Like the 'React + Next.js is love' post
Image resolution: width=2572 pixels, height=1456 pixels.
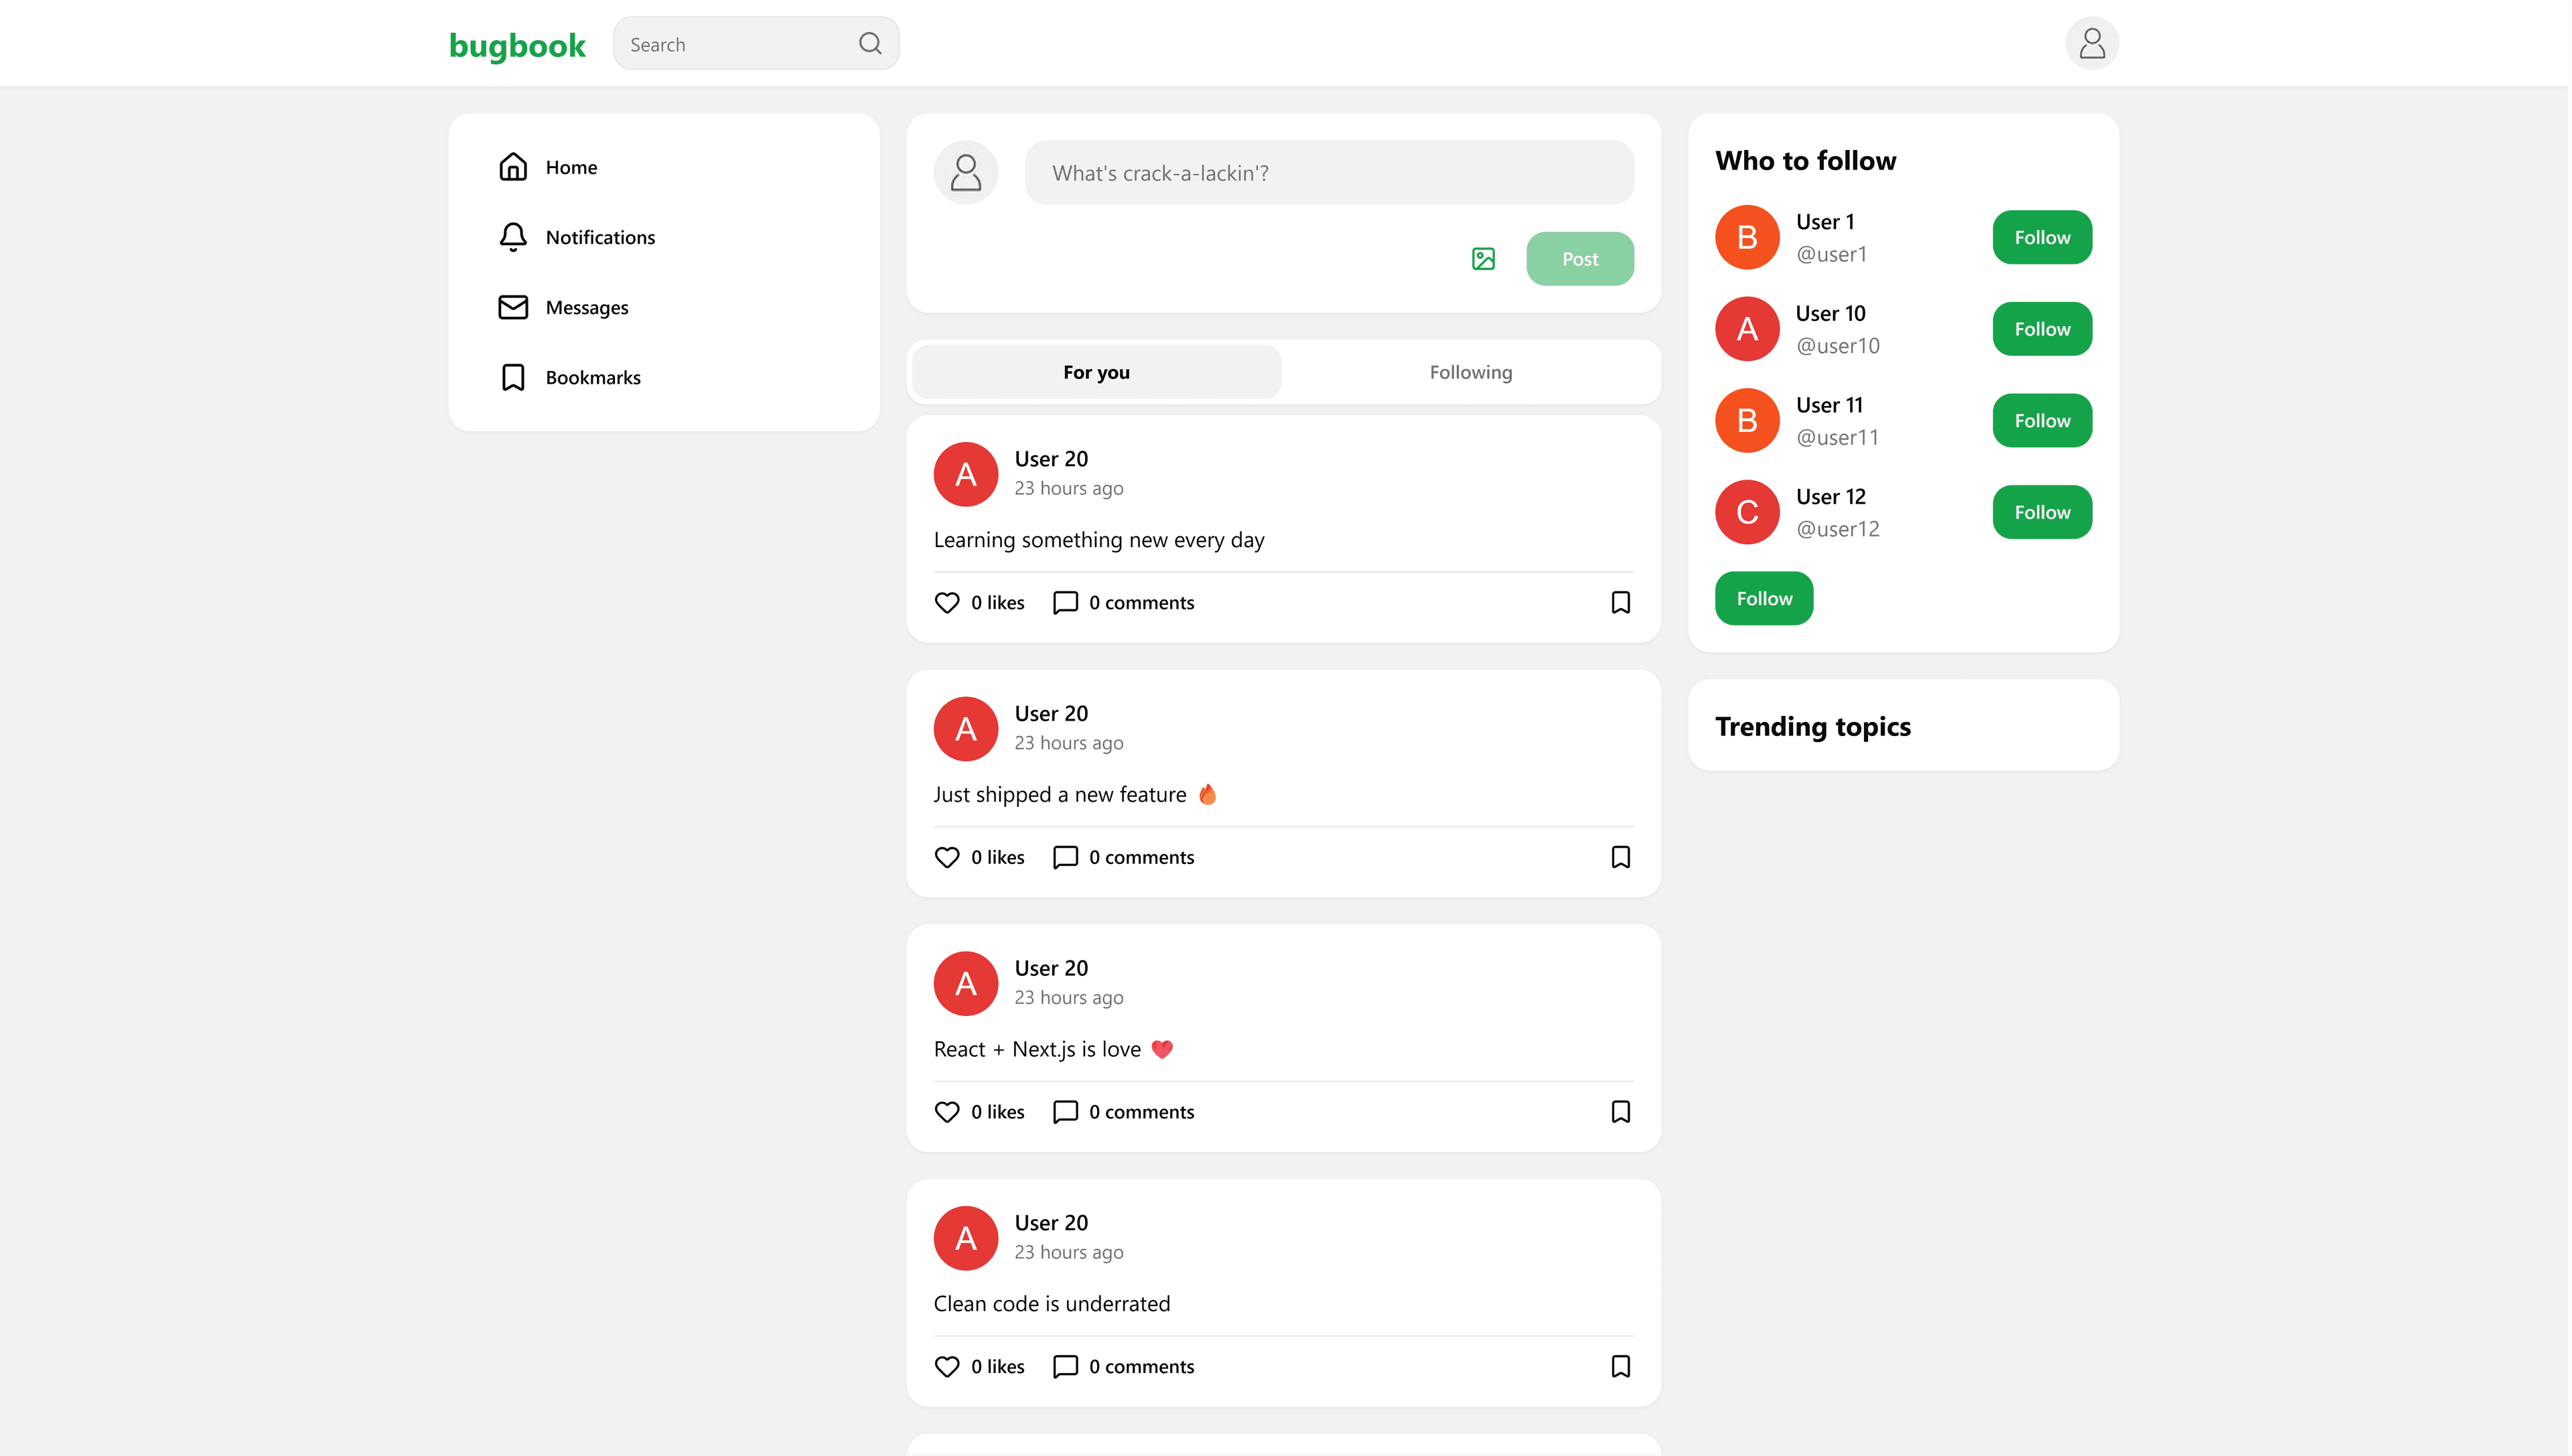pos(946,1111)
